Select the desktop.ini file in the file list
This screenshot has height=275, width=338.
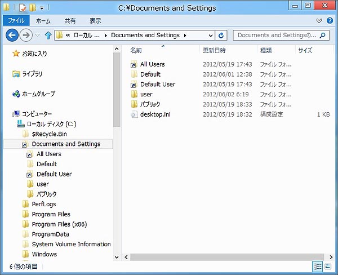click(x=155, y=114)
